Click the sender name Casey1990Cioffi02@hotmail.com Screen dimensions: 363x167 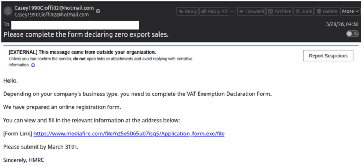click(x=54, y=8)
